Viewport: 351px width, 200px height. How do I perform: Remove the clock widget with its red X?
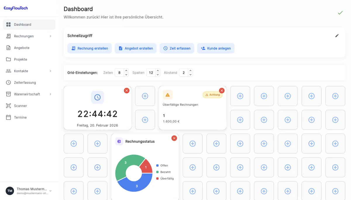127,90
